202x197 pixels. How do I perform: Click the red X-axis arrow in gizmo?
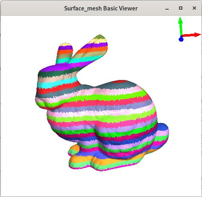pyautogui.click(x=191, y=35)
